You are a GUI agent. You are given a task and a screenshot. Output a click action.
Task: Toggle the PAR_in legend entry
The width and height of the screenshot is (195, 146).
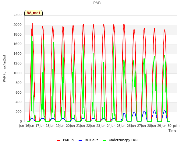65,140
